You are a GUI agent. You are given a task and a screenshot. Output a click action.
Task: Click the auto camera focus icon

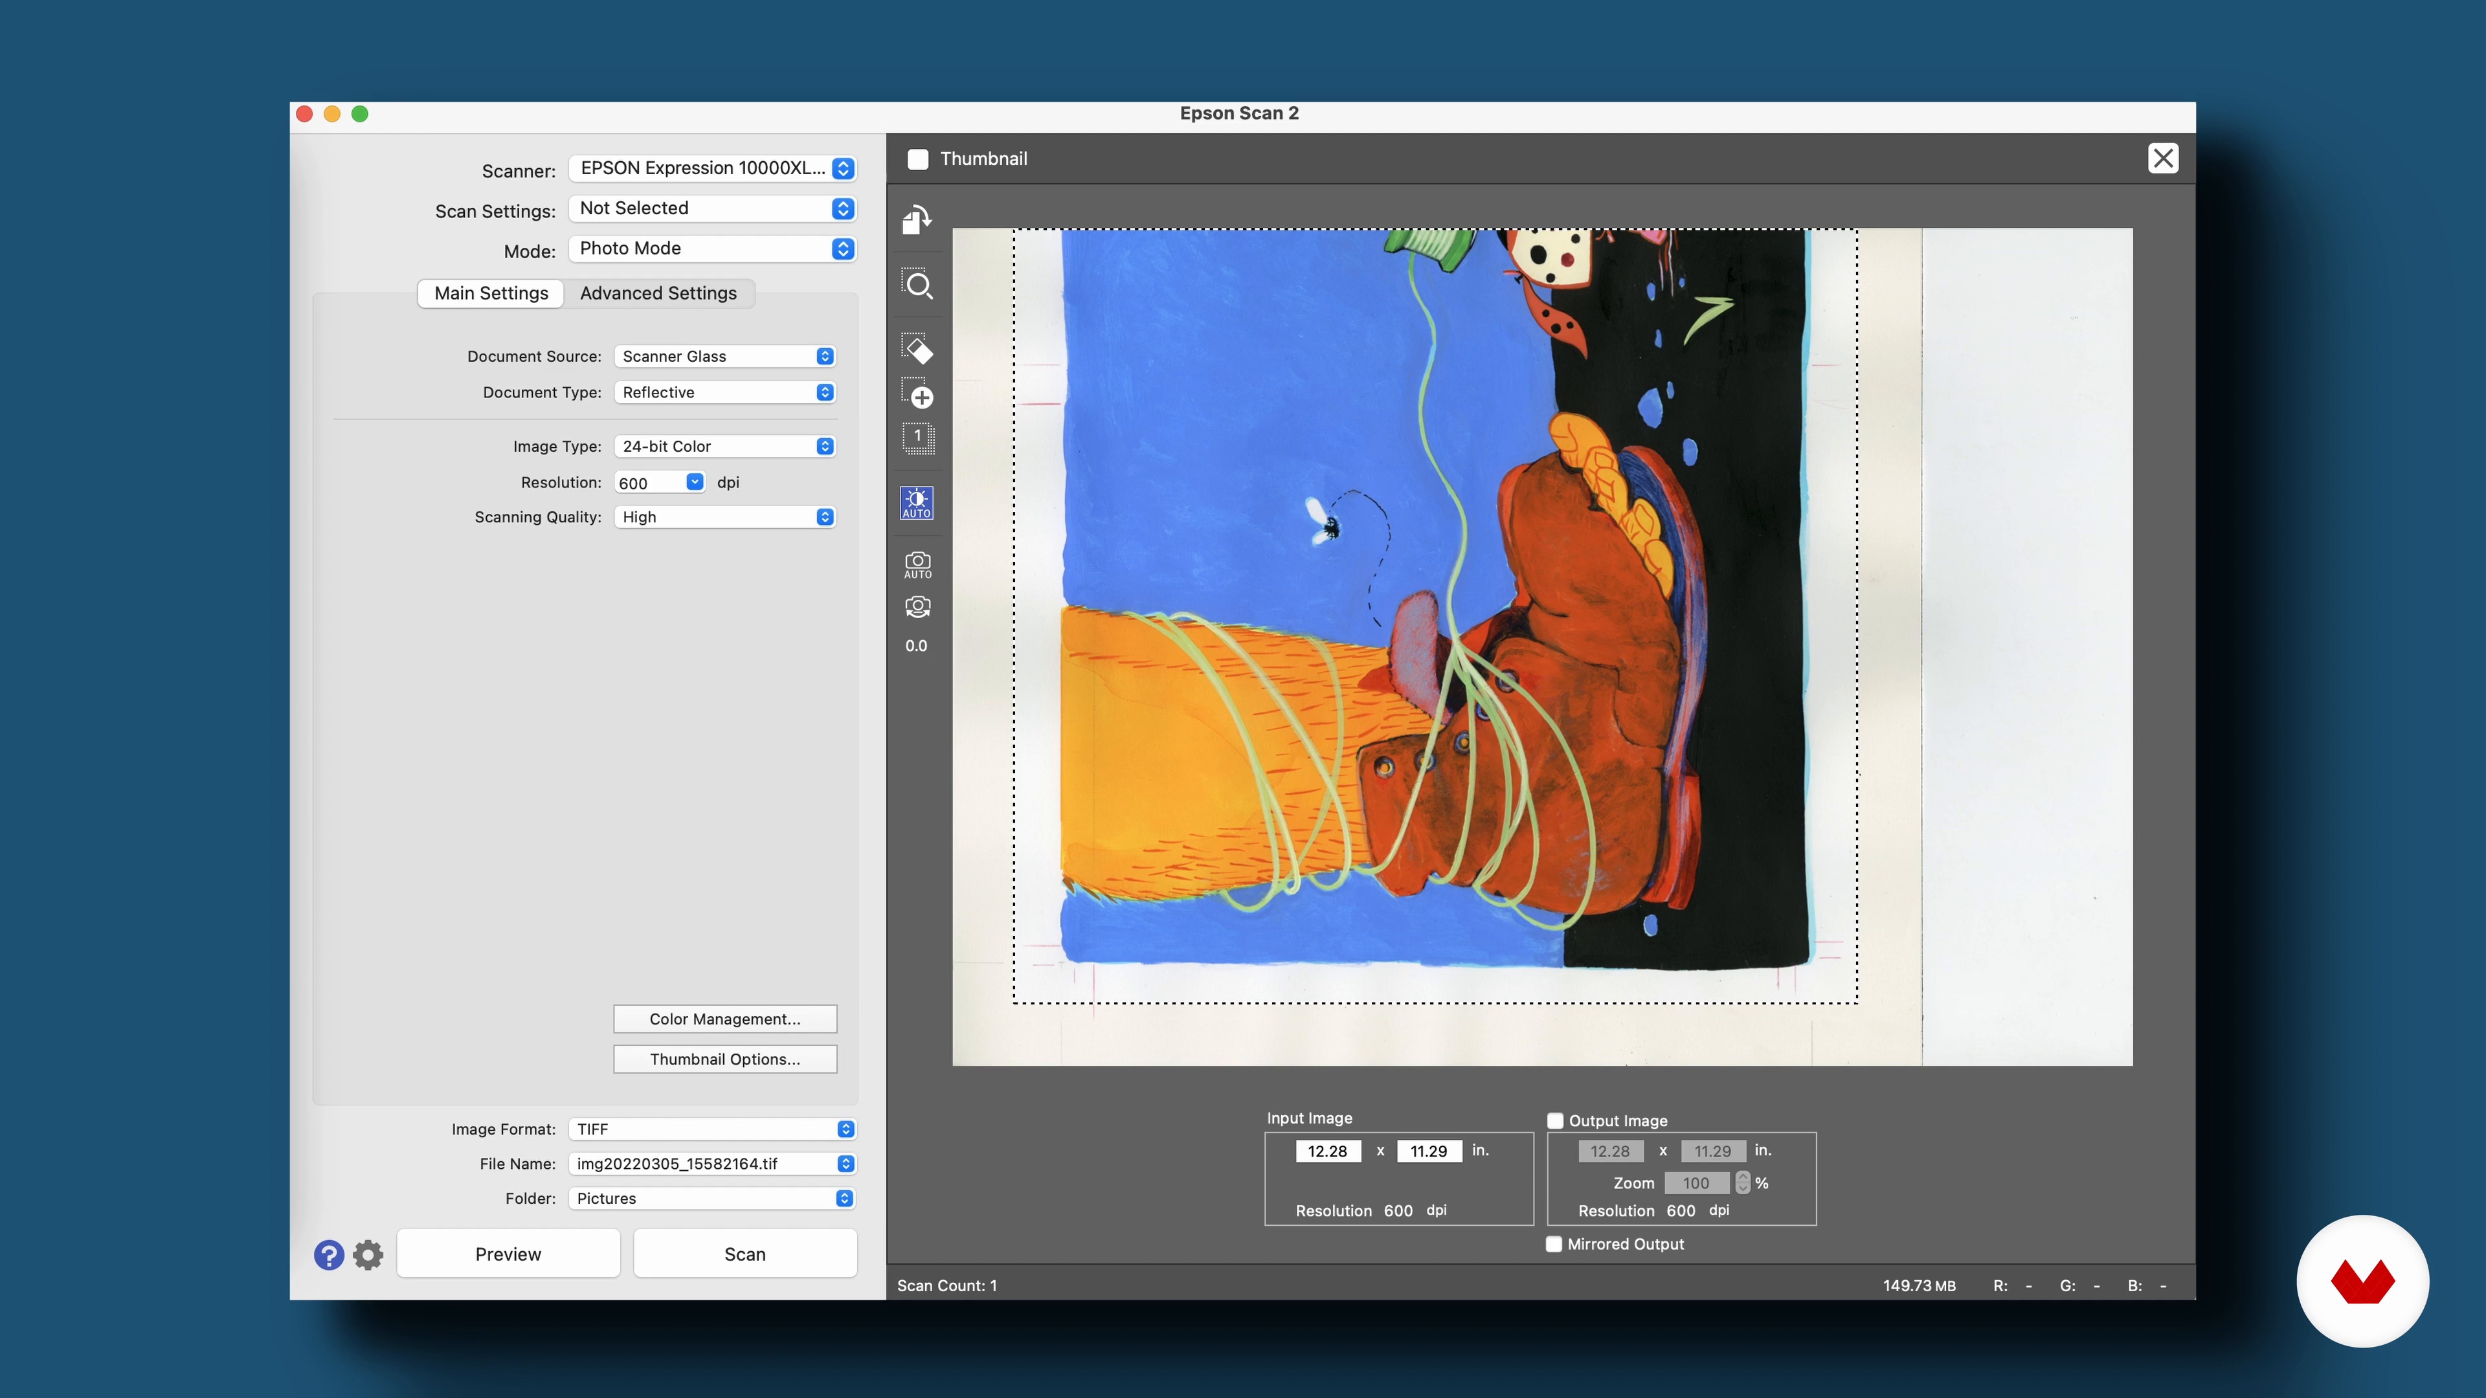(917, 564)
